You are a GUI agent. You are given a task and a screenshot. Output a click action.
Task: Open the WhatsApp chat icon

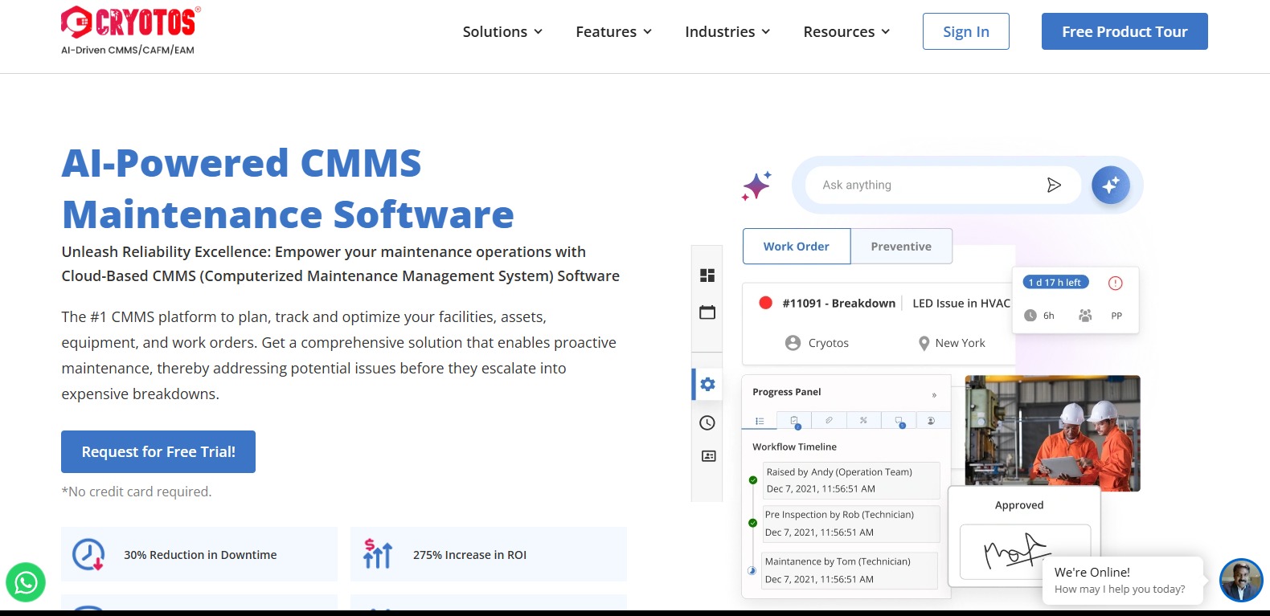(x=26, y=582)
